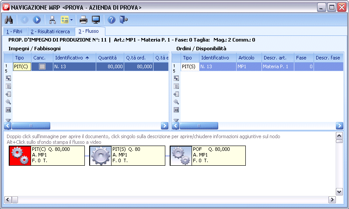The image size is (349, 209).
Task: Open help with the question mark icon
Action: (111, 20)
